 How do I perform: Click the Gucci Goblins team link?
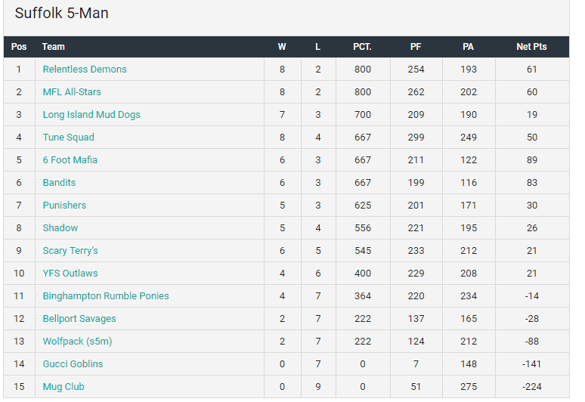click(x=73, y=364)
